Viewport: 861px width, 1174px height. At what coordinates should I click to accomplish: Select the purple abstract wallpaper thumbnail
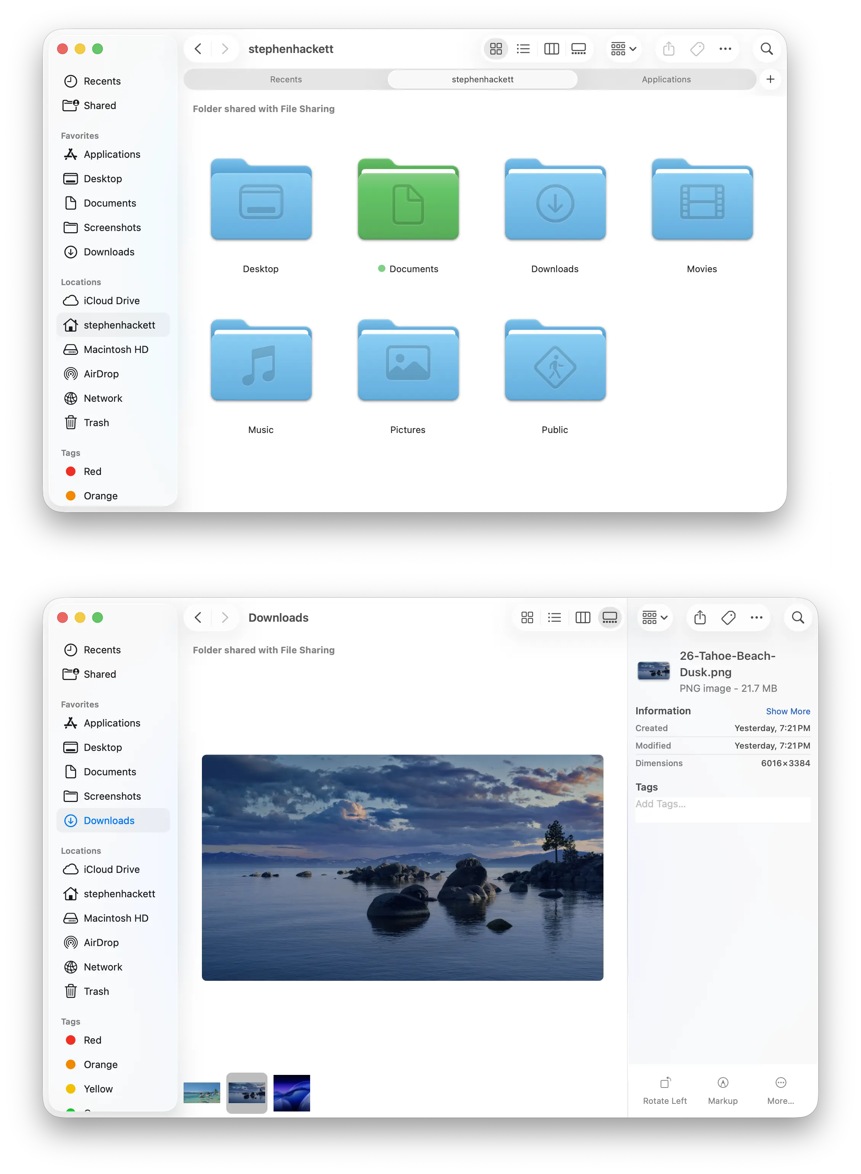pyautogui.click(x=291, y=1093)
